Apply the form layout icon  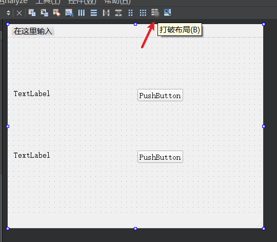131,13
